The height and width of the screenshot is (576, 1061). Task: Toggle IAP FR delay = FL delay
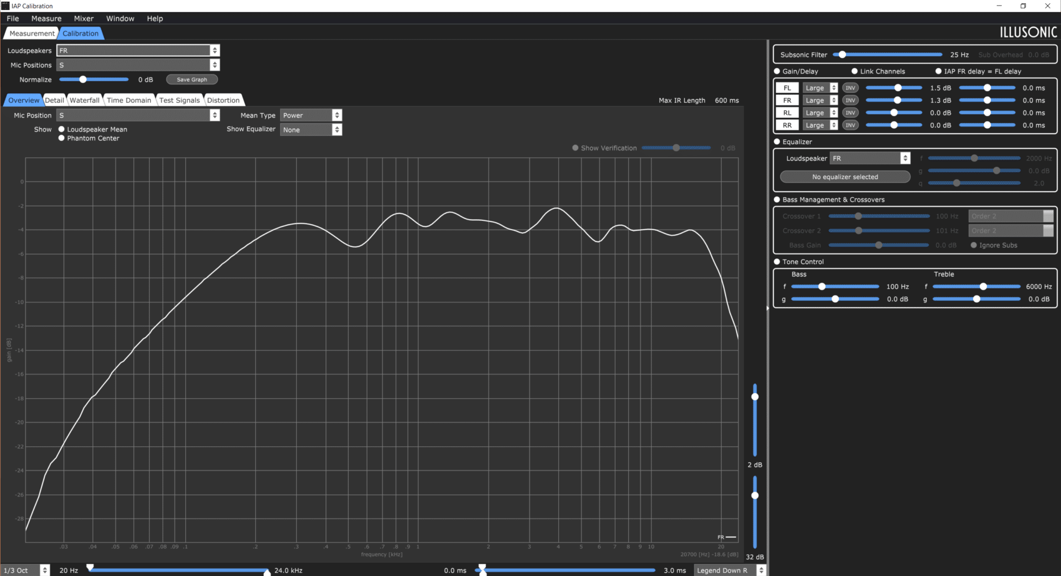[x=938, y=71]
